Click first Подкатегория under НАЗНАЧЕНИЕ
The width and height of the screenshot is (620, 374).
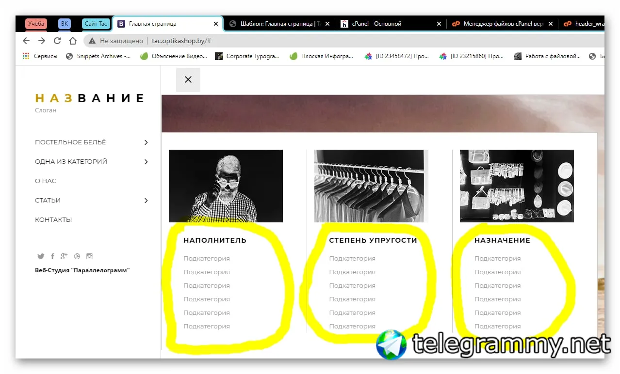tap(498, 259)
